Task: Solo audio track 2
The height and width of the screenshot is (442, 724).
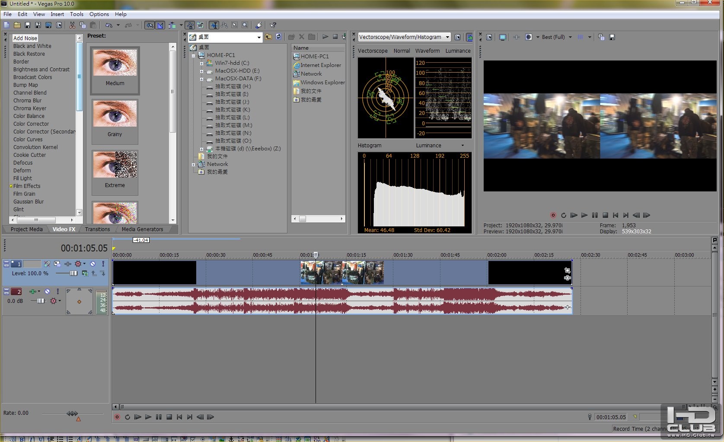Action: tap(58, 292)
